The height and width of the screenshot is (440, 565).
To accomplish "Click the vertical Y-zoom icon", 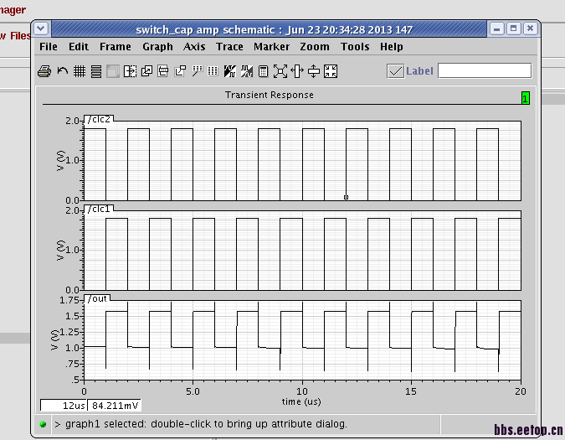I will pos(314,71).
